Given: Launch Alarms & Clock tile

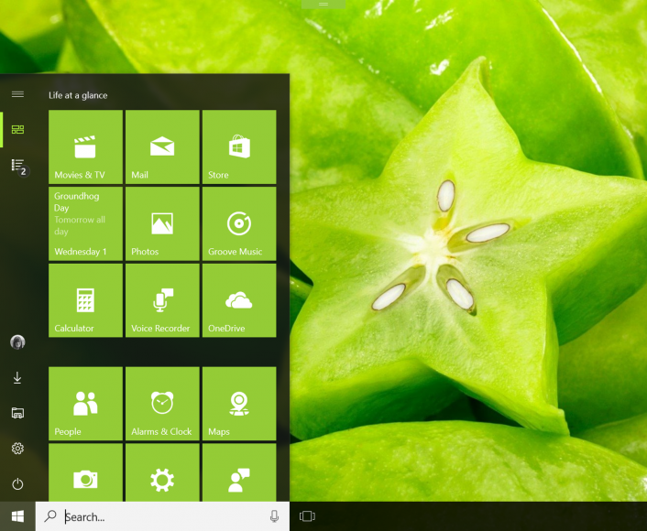Looking at the screenshot, I should 162,404.
